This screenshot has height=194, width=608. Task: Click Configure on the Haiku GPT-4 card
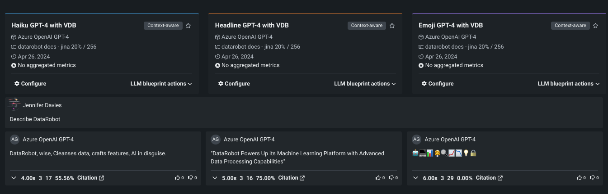30,84
